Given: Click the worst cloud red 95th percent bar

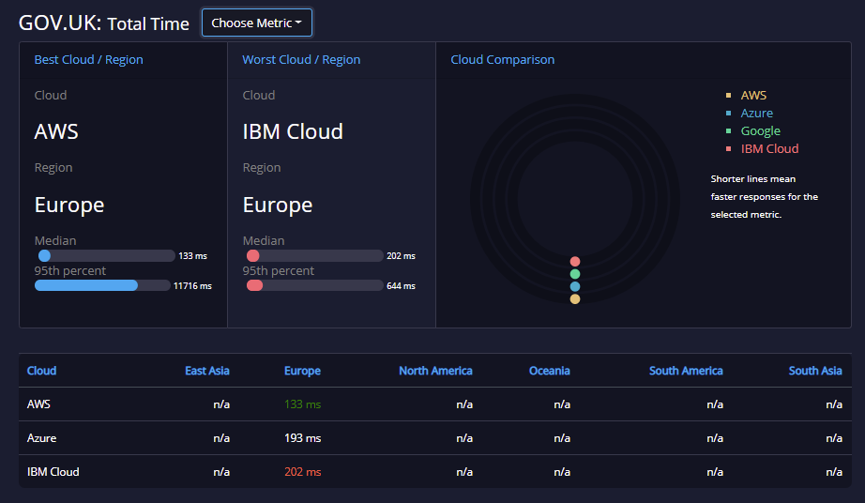Looking at the screenshot, I should [x=254, y=285].
